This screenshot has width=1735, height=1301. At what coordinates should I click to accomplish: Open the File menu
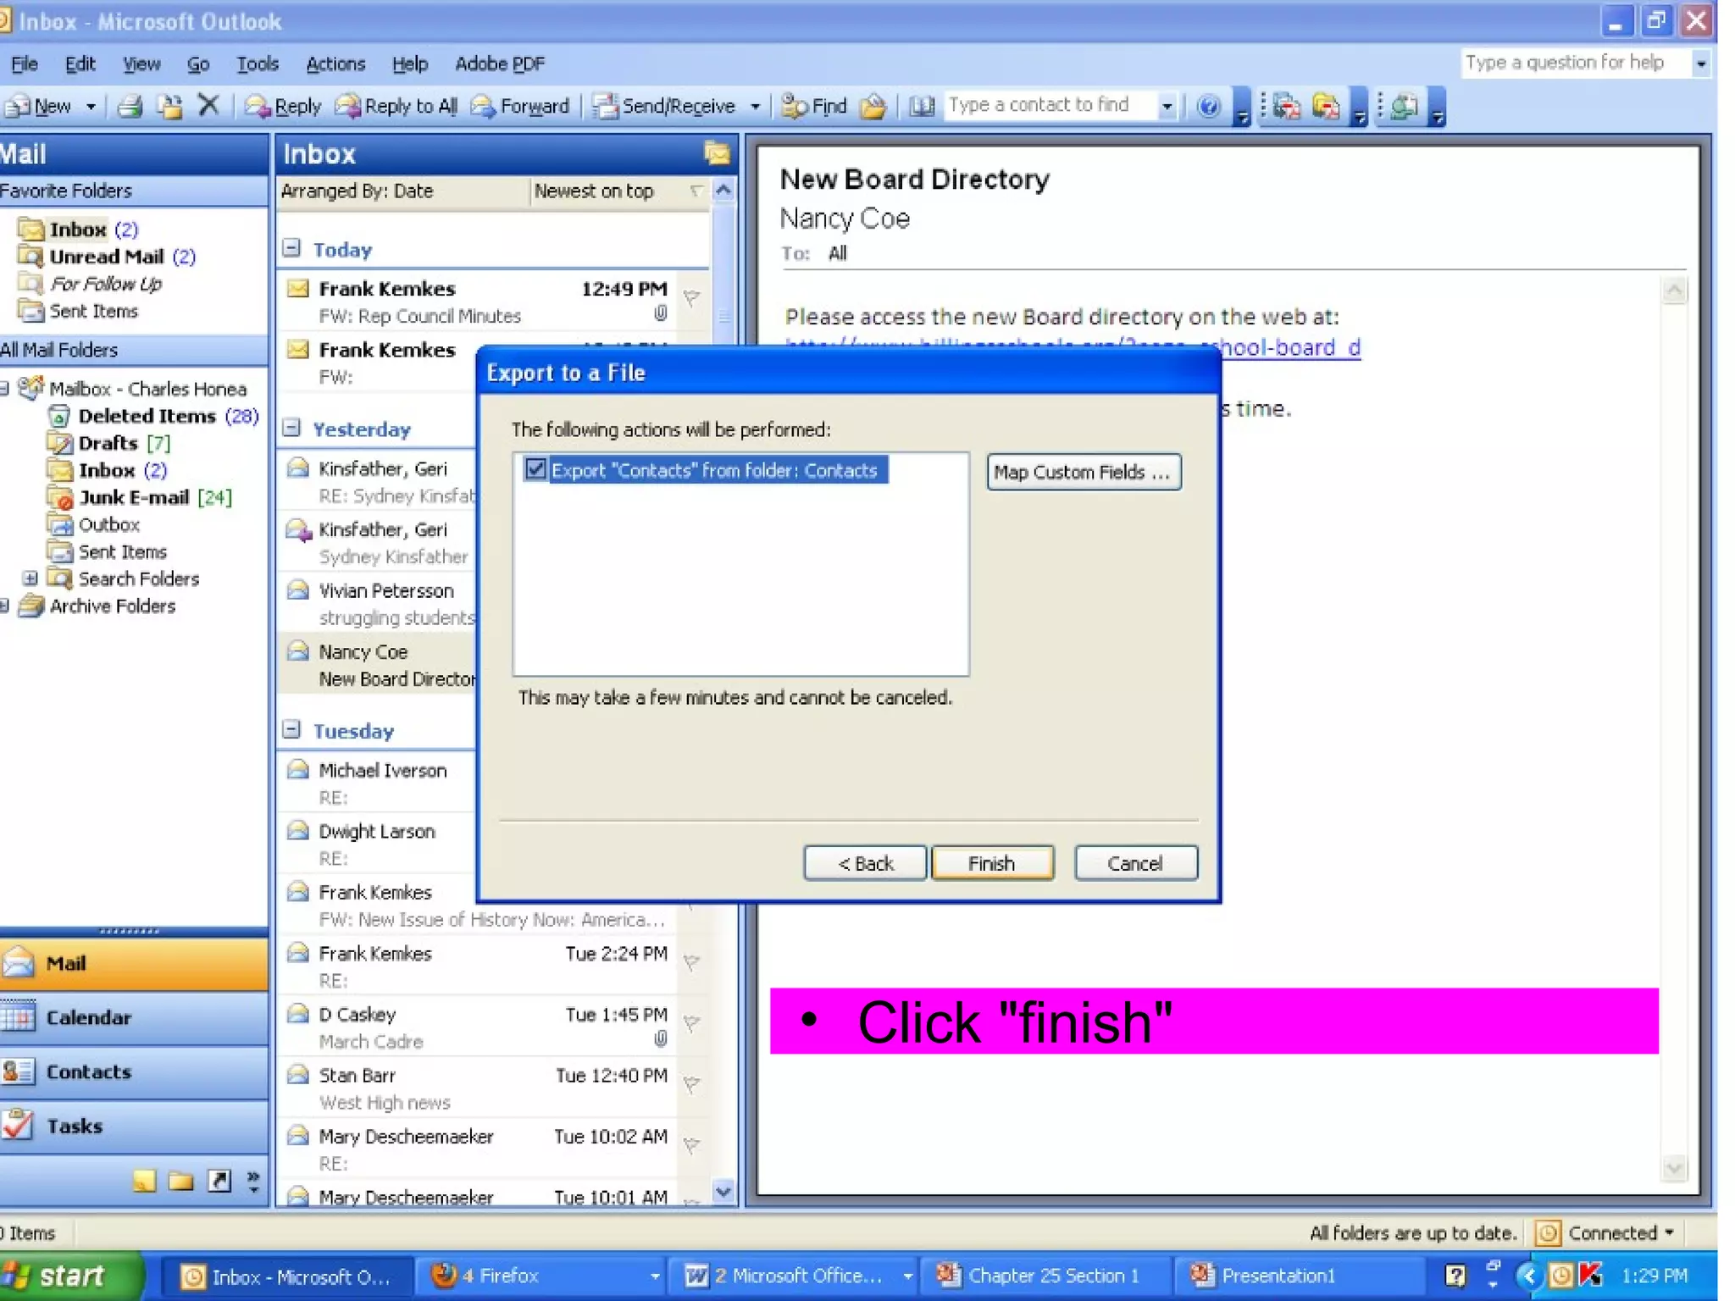(24, 64)
